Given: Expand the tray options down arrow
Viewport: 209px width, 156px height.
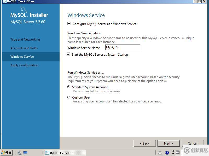Looking at the screenshot, I should (173, 154).
